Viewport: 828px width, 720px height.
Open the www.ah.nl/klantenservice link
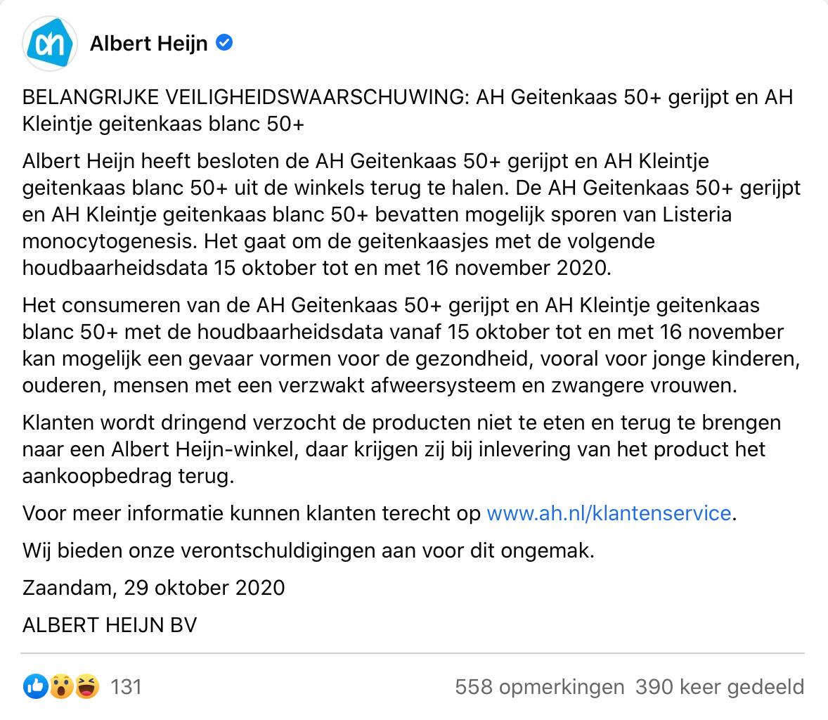609,513
